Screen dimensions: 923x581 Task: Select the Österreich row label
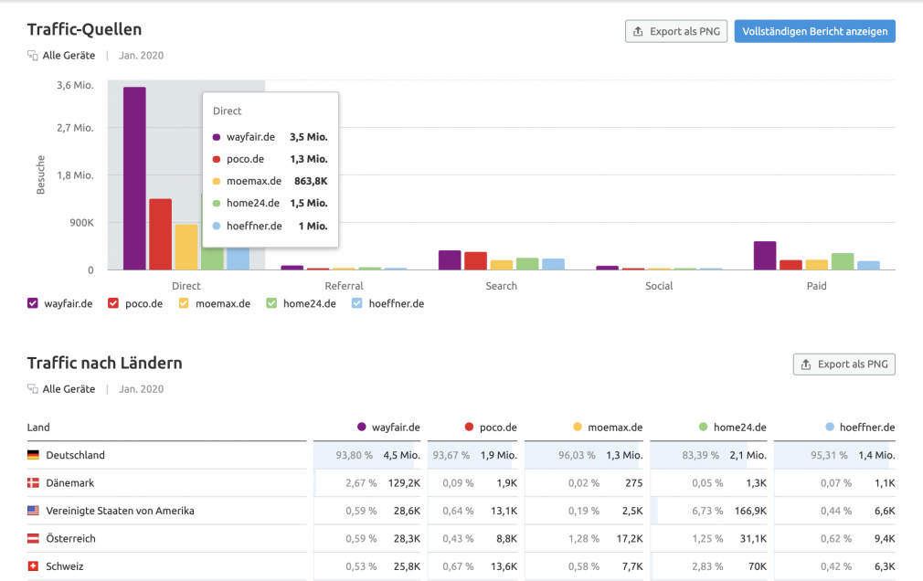tap(70, 538)
